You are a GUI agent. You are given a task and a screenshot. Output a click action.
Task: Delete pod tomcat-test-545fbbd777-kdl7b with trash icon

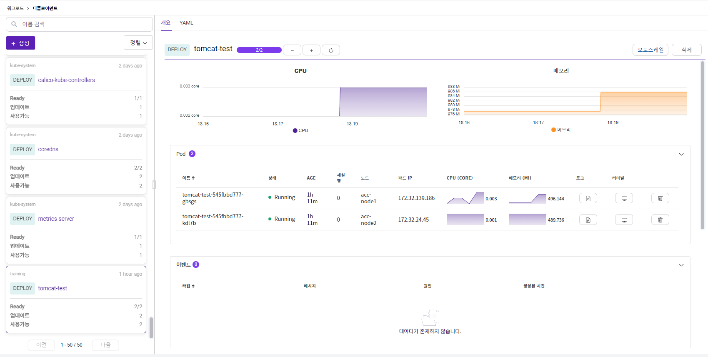click(660, 220)
